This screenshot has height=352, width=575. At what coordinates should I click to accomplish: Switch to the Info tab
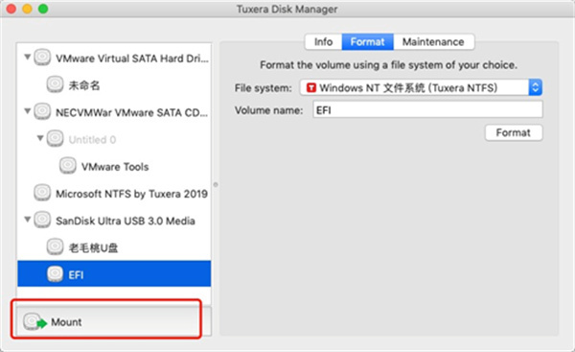point(324,42)
